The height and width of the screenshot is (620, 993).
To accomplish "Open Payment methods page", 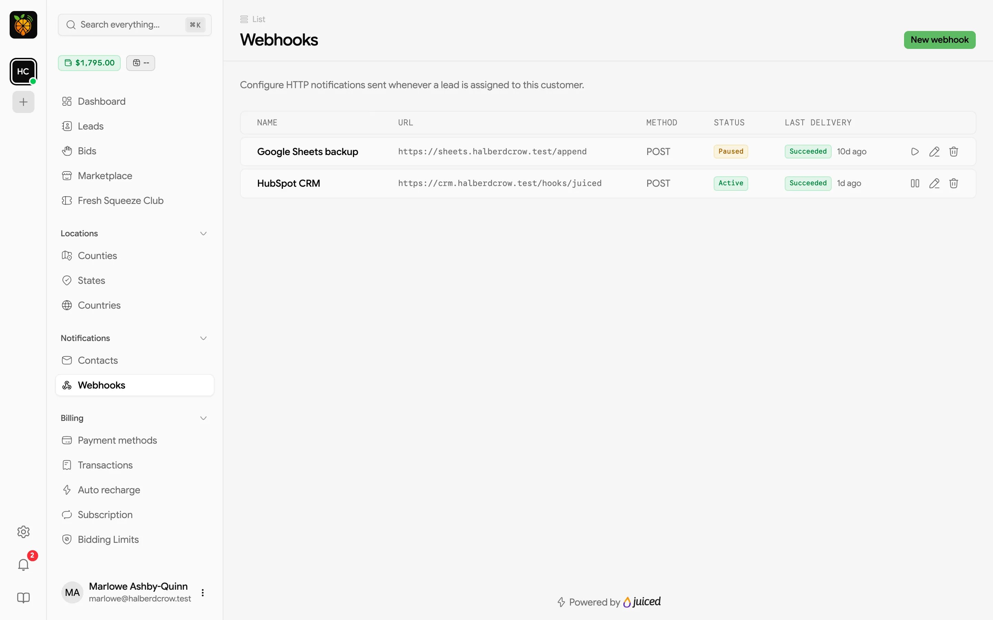I will point(134,441).
